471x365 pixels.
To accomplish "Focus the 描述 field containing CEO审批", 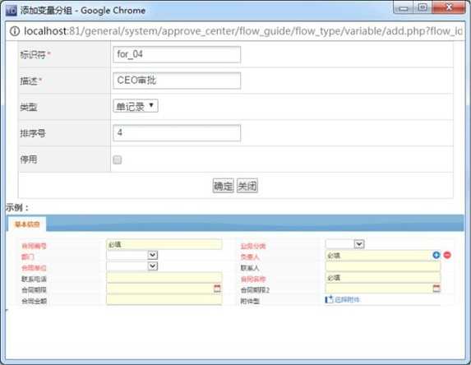I will click(x=177, y=81).
